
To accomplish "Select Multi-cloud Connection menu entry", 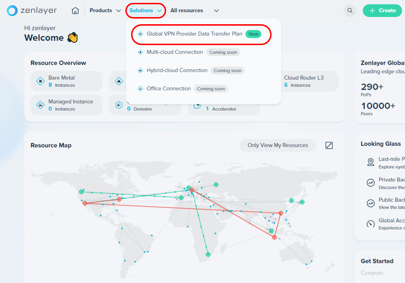I will [x=188, y=52].
